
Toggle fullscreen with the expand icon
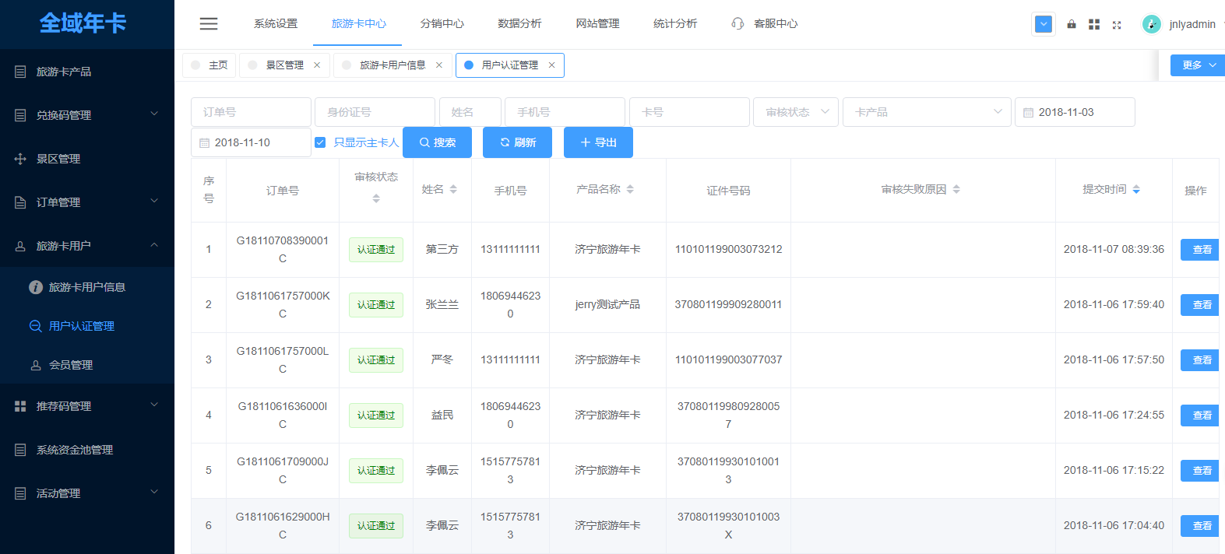pyautogui.click(x=1117, y=25)
